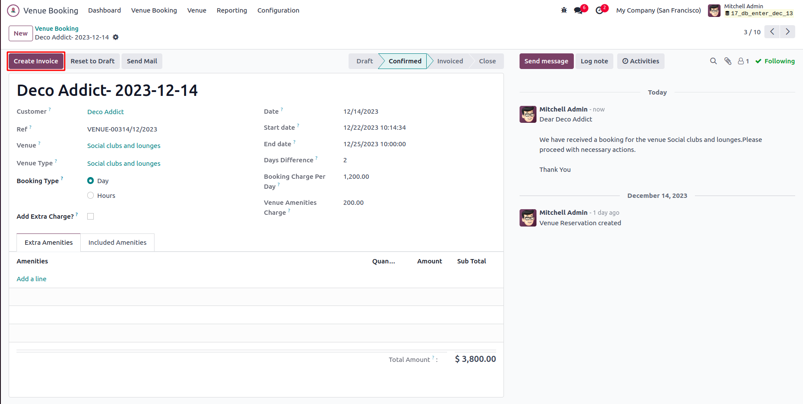Open the activities clock icon in the top bar
This screenshot has width=803, height=404.
(599, 10)
